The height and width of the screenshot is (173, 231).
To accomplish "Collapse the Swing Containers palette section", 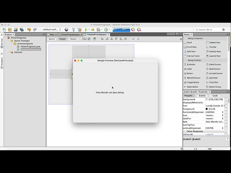I will pyautogui.click(x=186, y=39).
